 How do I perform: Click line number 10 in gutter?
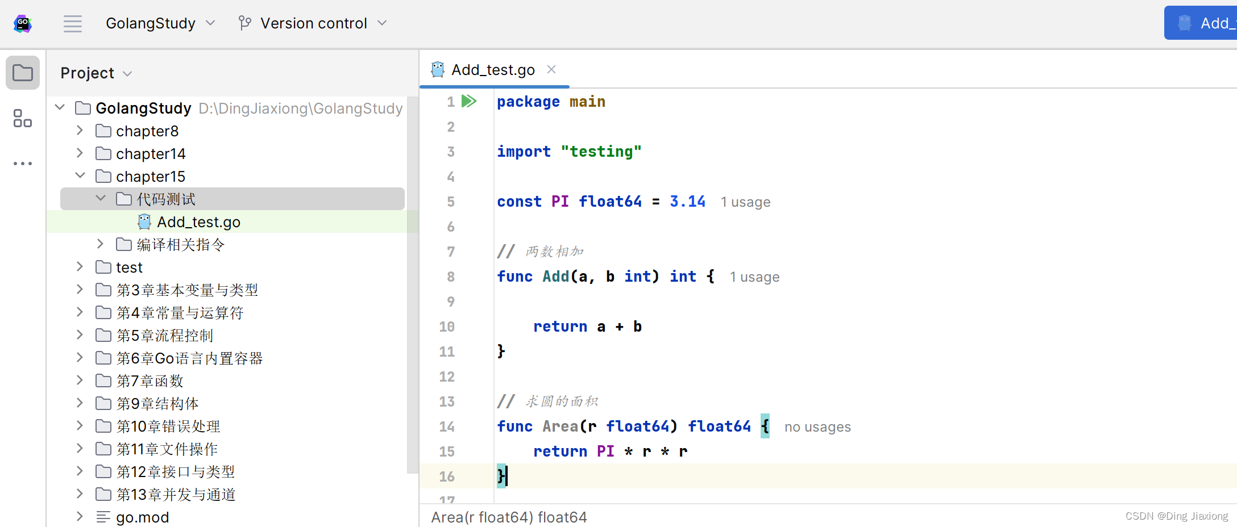[447, 327]
